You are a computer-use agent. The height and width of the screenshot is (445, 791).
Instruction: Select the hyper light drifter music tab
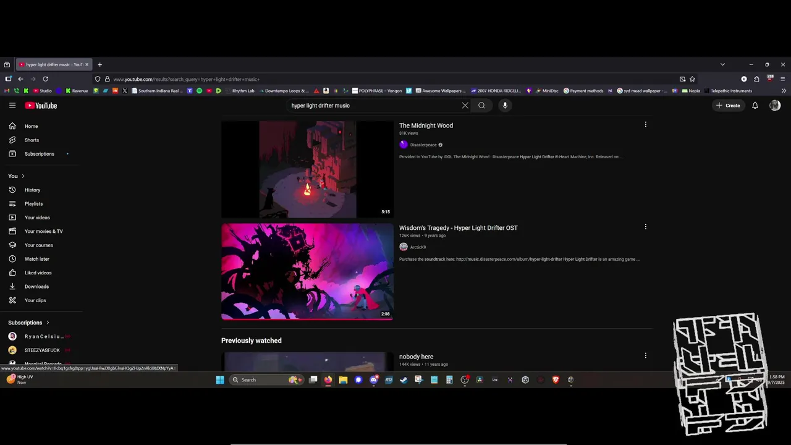[53, 64]
